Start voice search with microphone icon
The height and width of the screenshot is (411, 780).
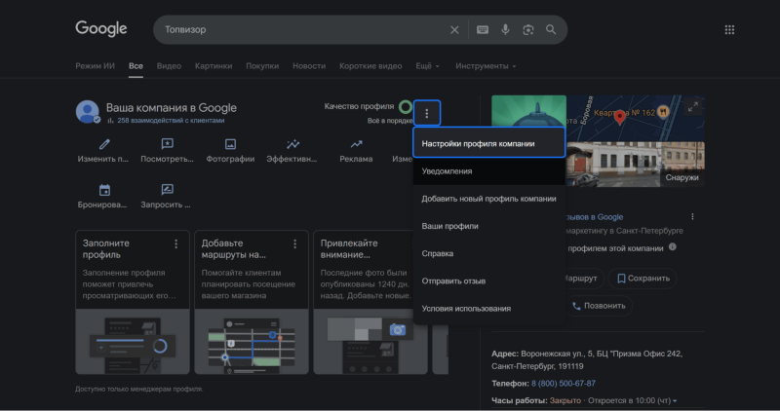pos(505,30)
